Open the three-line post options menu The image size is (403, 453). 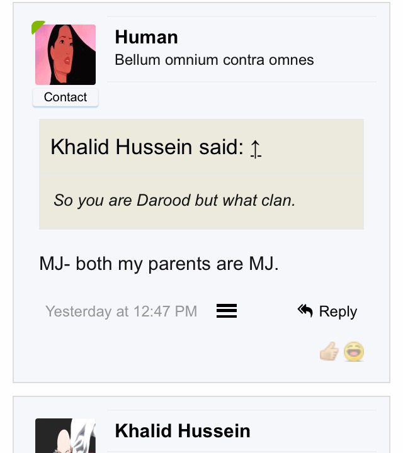(227, 311)
